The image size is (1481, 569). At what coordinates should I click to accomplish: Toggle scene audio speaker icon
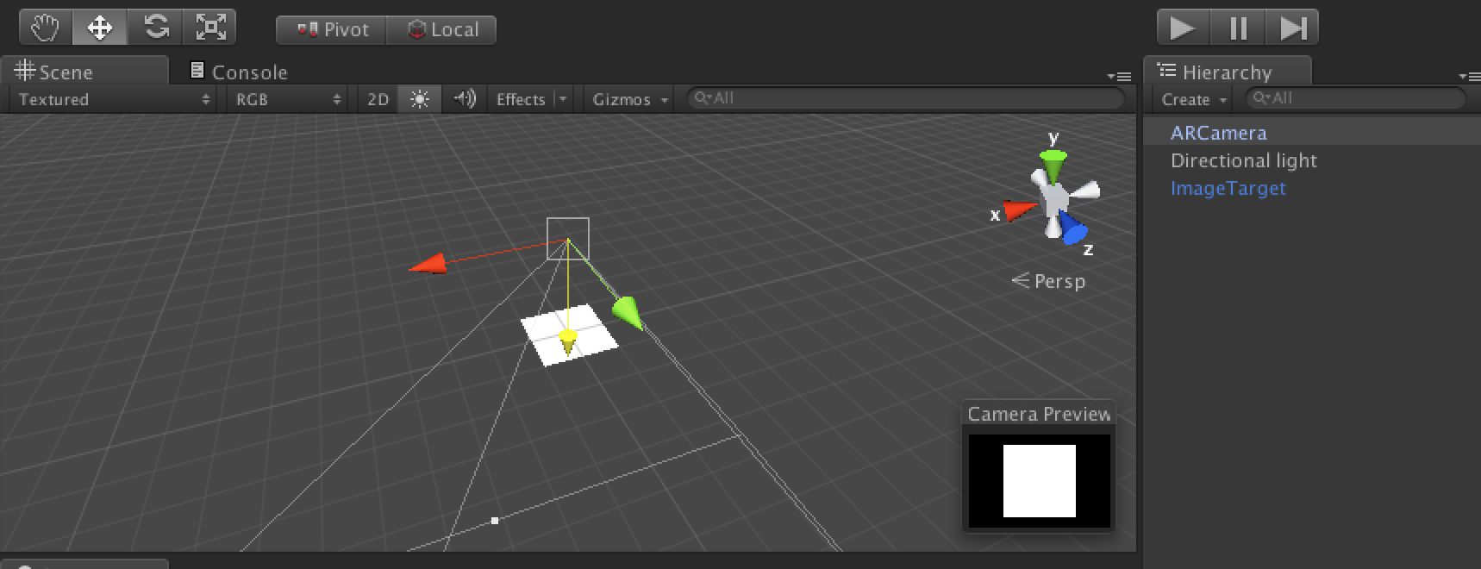pos(465,99)
